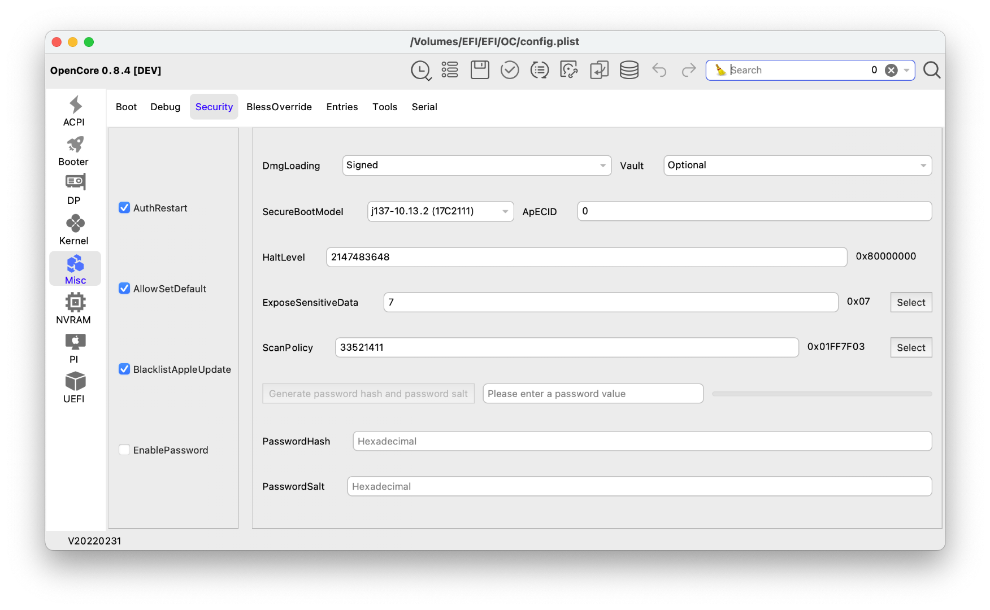This screenshot has height=610, width=990.
Task: Click the magnifying glass search icon
Action: point(932,70)
